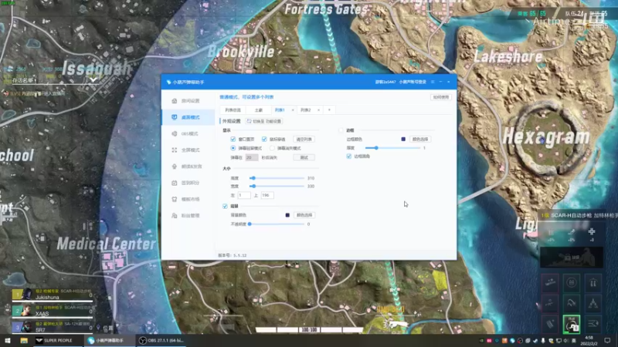
Task: Close the 列表1 tab with its x
Action: [293, 110]
